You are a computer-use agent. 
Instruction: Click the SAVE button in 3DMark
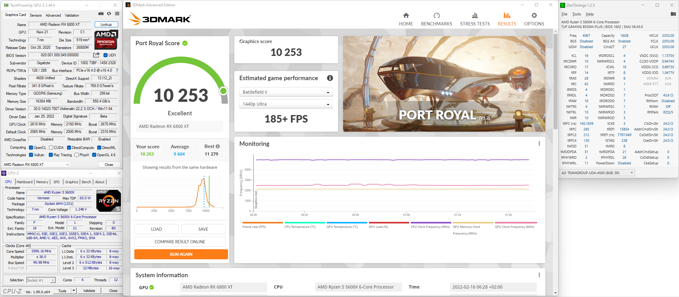tap(203, 229)
